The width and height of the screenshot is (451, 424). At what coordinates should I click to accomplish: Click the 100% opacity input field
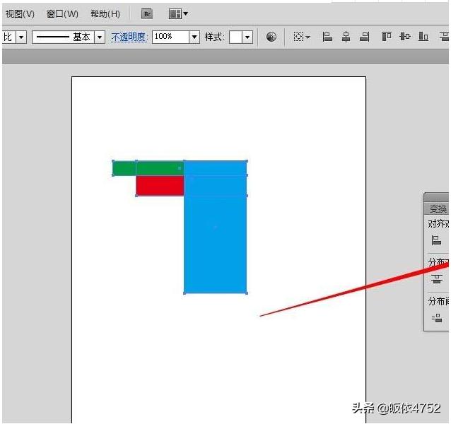(x=170, y=37)
